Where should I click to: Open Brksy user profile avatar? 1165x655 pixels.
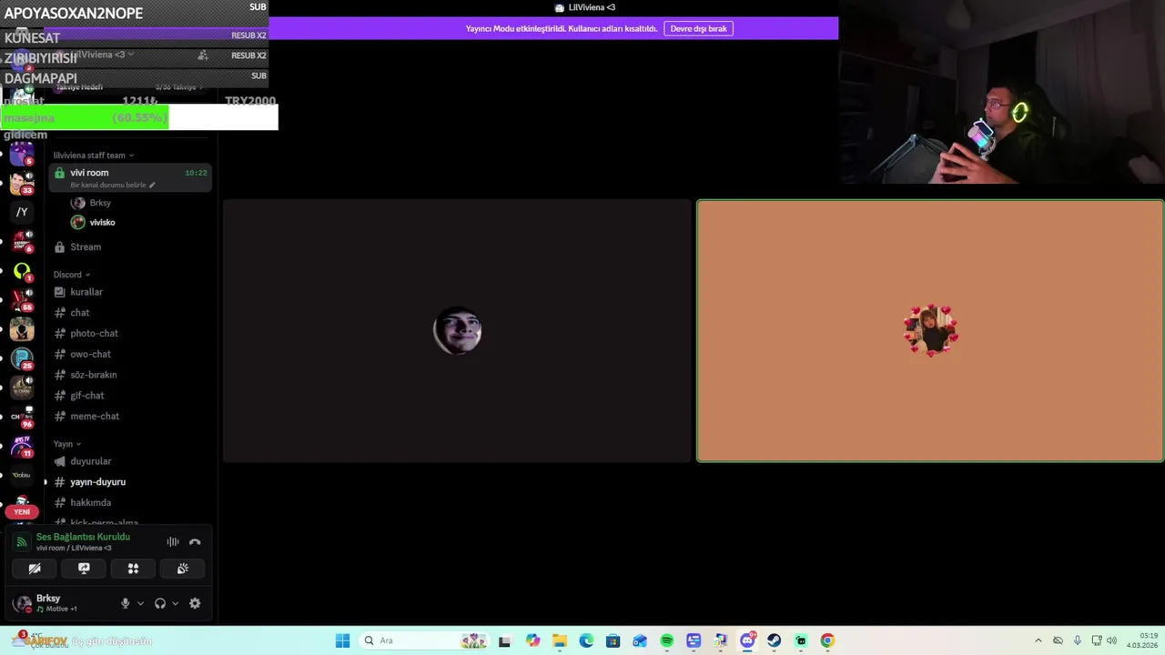point(22,603)
